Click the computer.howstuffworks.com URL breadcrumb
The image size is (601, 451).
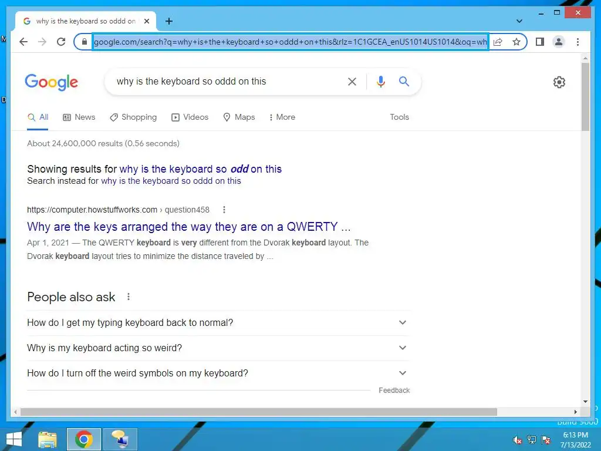point(118,210)
